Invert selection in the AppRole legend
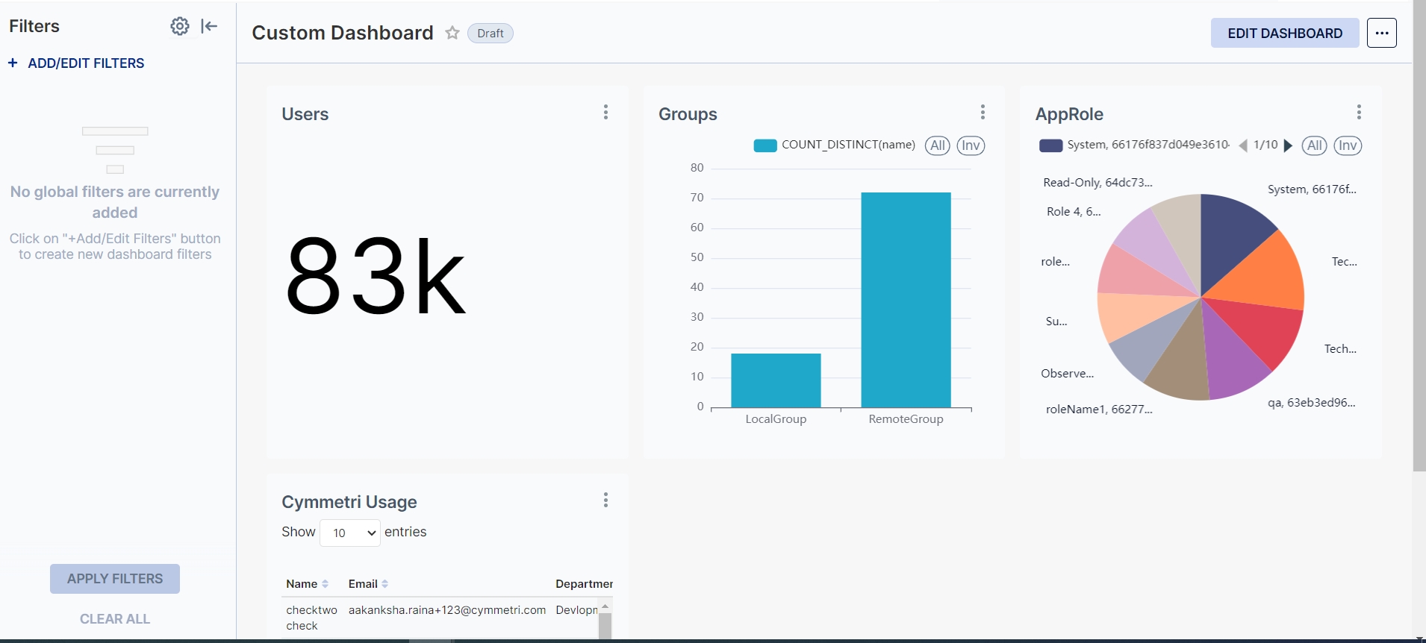 (1348, 145)
